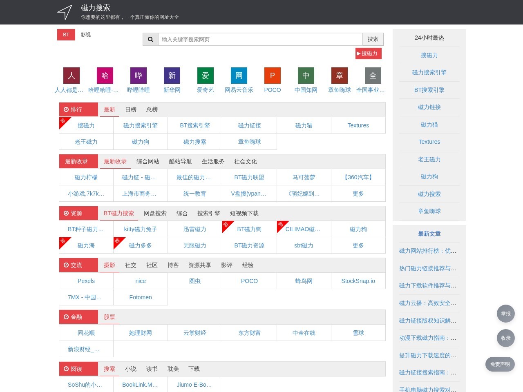Click the 磁力搜索 site title
Image resolution: width=523 pixels, height=392 pixels.
click(x=96, y=8)
